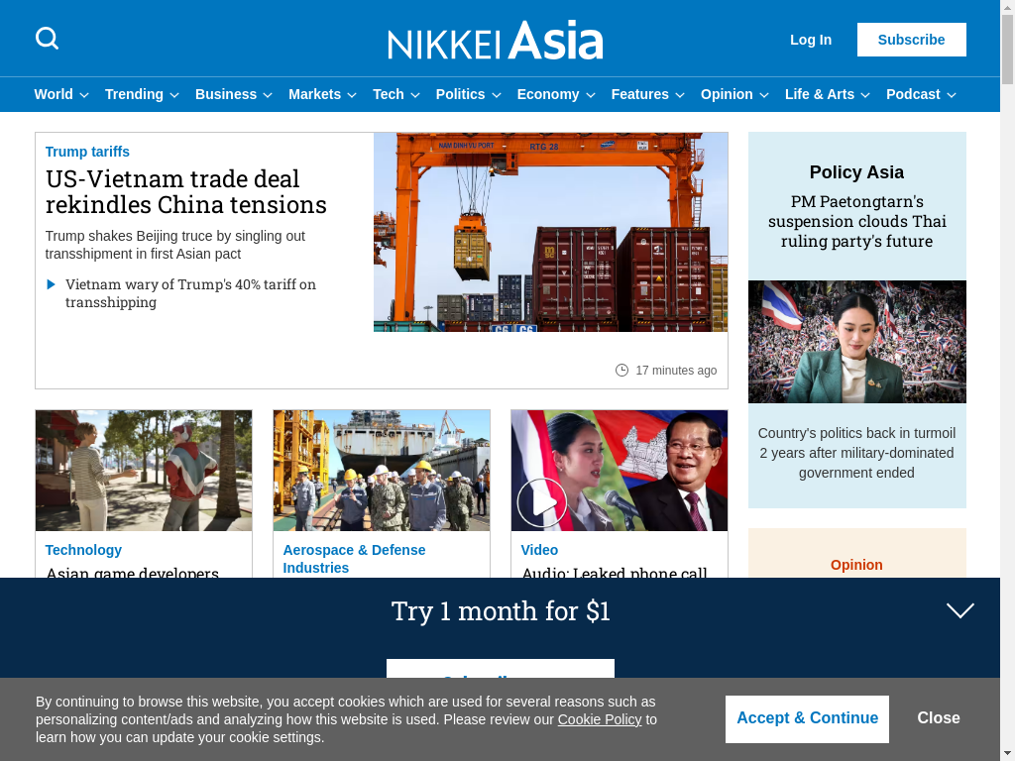1015x761 pixels.
Task: View the Vietnam port container crane photo
Action: [551, 232]
